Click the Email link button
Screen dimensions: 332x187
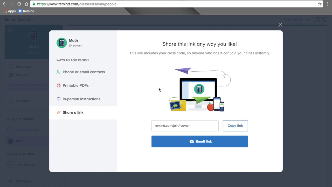click(200, 142)
